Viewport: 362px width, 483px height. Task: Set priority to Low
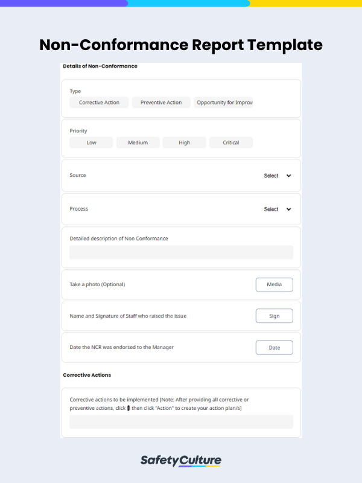[91, 143]
